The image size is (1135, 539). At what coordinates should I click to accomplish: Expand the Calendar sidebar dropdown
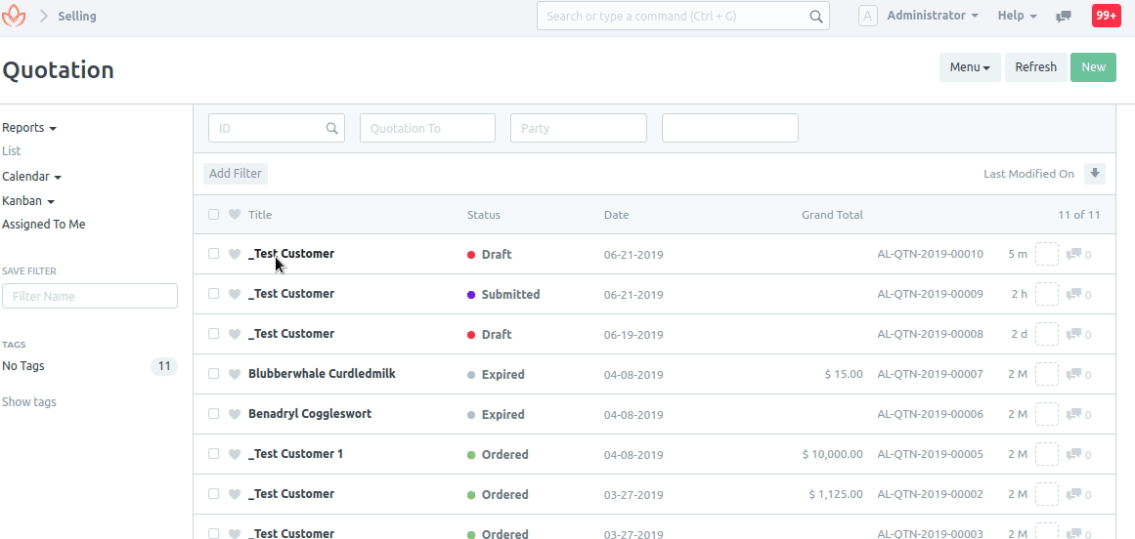[32, 177]
